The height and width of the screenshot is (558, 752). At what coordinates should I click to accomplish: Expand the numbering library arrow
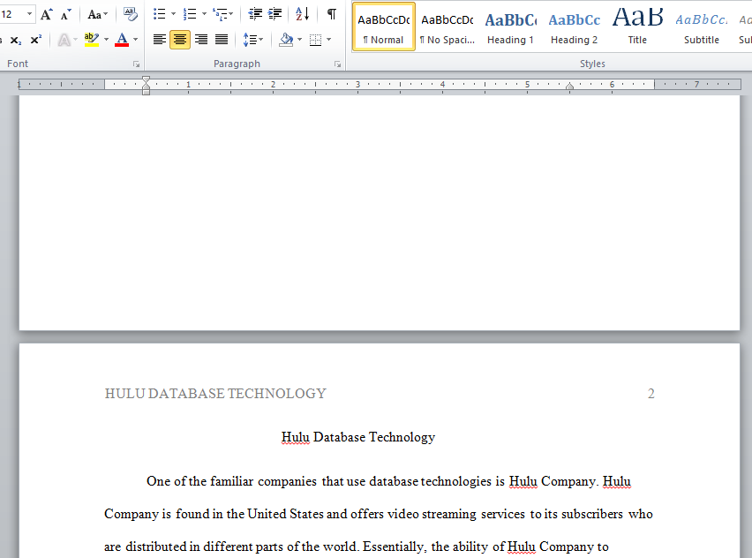pos(204,14)
